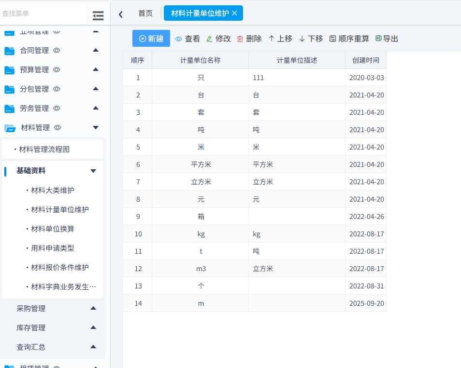Image resolution: width=461 pixels, height=368 pixels.
Task: Click the 分包管理 folder icon
Action: [x=9, y=89]
